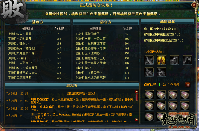Screen dimensions: 199x131
Task: Click the 防守方 panel header
Action: [x=106, y=22]
